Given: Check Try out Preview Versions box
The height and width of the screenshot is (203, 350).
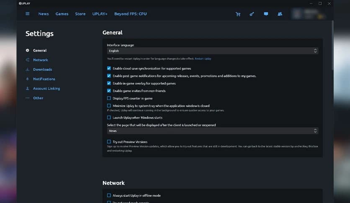Looking at the screenshot, I should (x=109, y=141).
